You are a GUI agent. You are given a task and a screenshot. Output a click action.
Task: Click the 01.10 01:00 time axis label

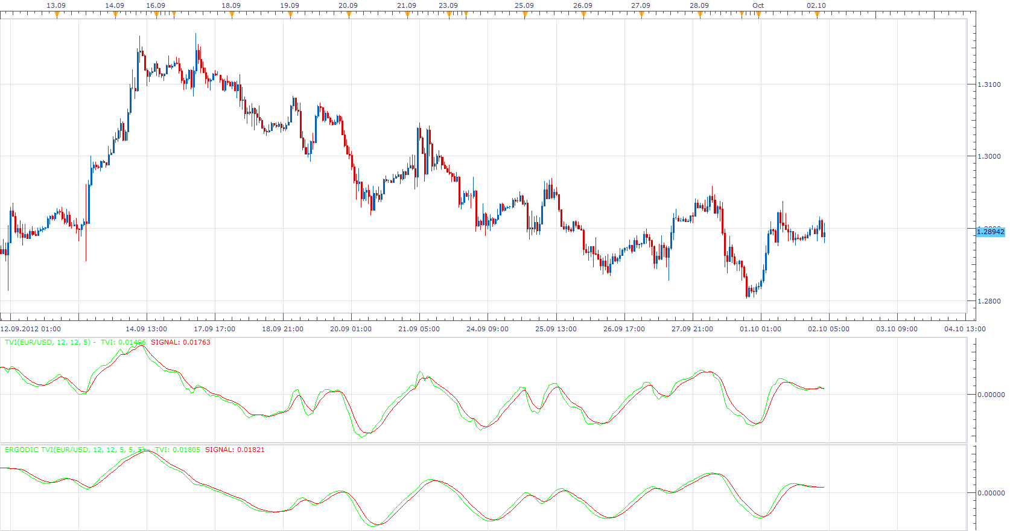tap(760, 329)
